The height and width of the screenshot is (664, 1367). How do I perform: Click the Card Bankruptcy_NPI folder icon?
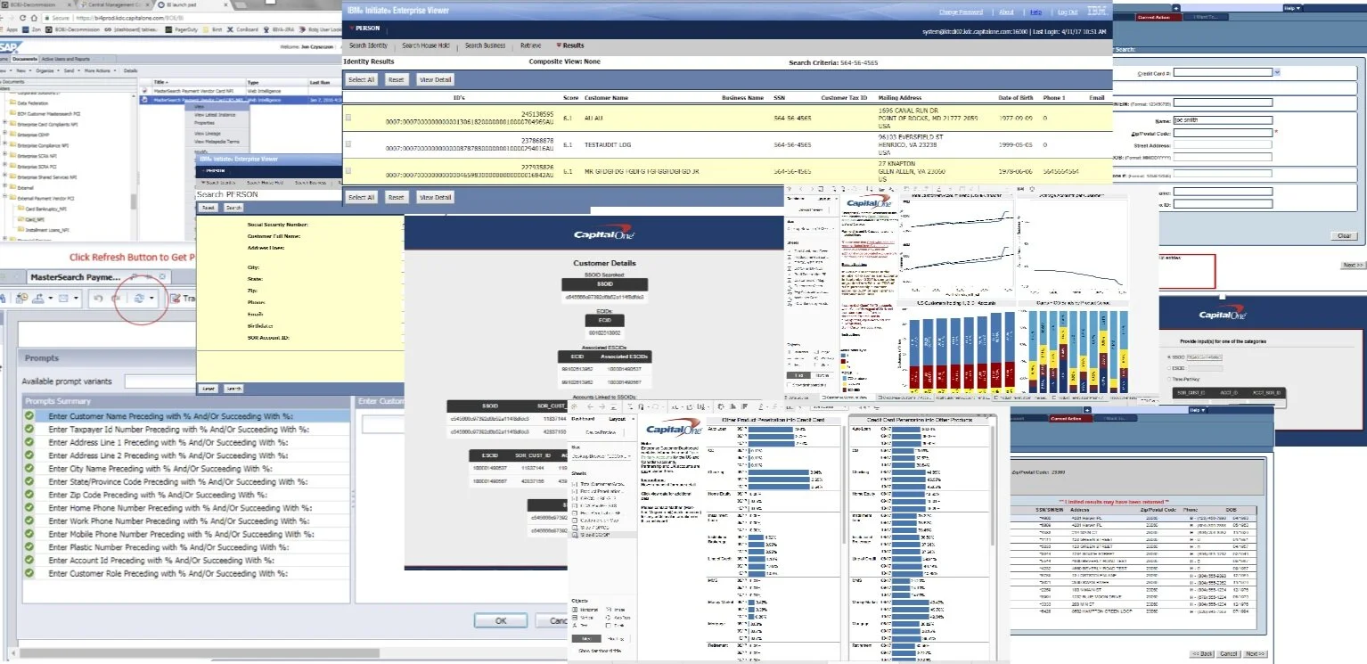20,208
